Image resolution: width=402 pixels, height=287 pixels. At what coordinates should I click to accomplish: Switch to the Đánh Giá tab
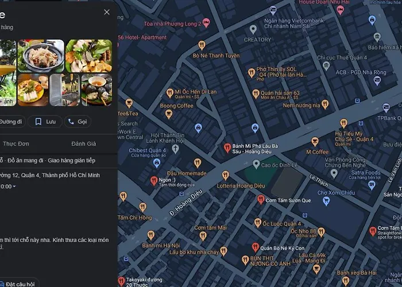point(84,143)
